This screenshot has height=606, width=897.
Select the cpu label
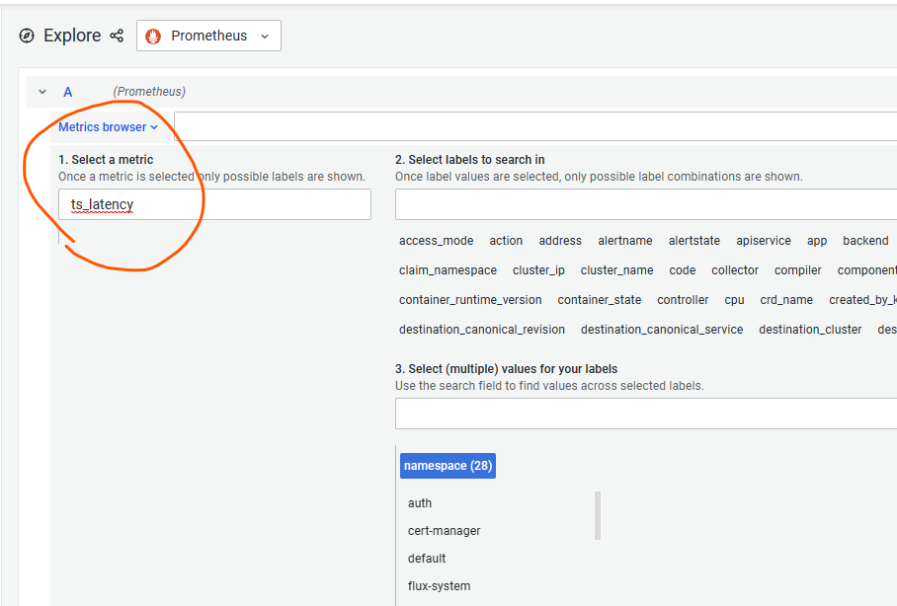(733, 299)
